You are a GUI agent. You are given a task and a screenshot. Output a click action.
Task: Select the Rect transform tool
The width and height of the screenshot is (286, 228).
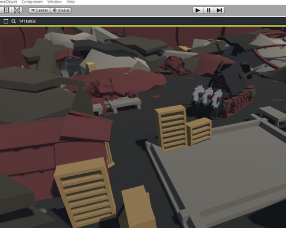tap(7, 10)
